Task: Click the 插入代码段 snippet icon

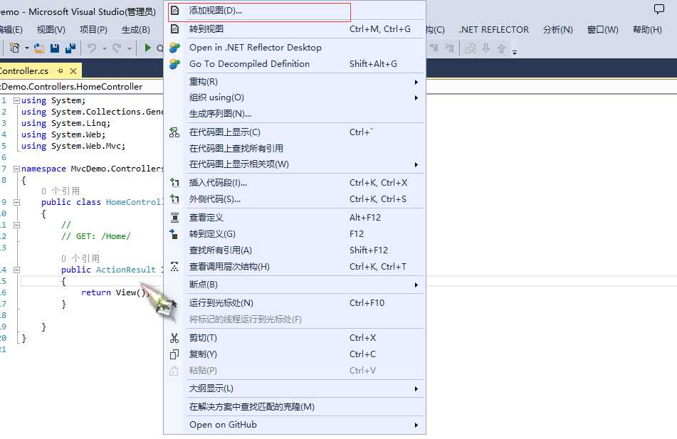Action: [x=174, y=183]
